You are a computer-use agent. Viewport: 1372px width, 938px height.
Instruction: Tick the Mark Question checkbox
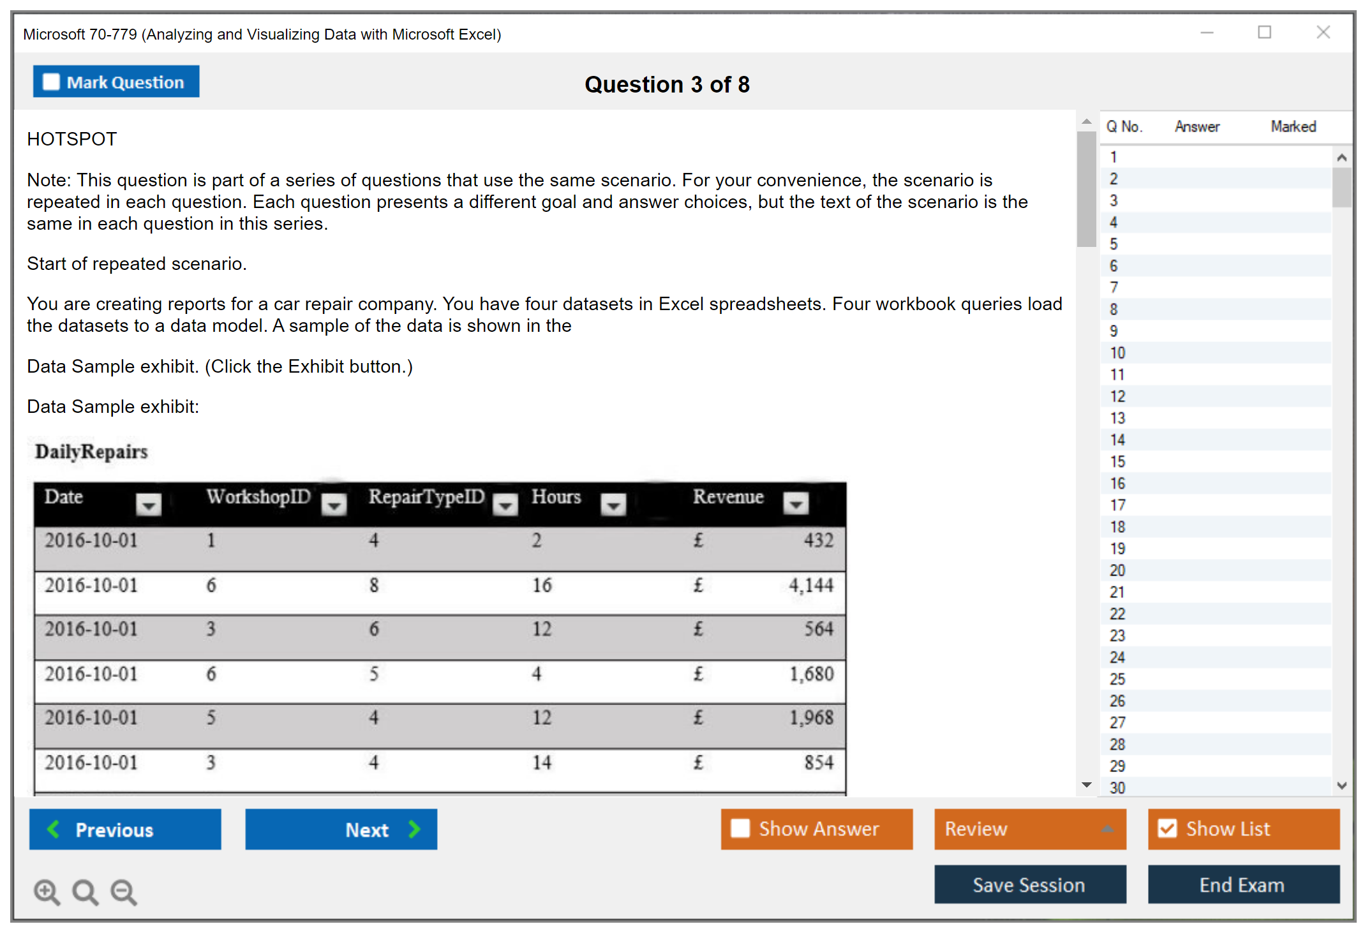51,82
